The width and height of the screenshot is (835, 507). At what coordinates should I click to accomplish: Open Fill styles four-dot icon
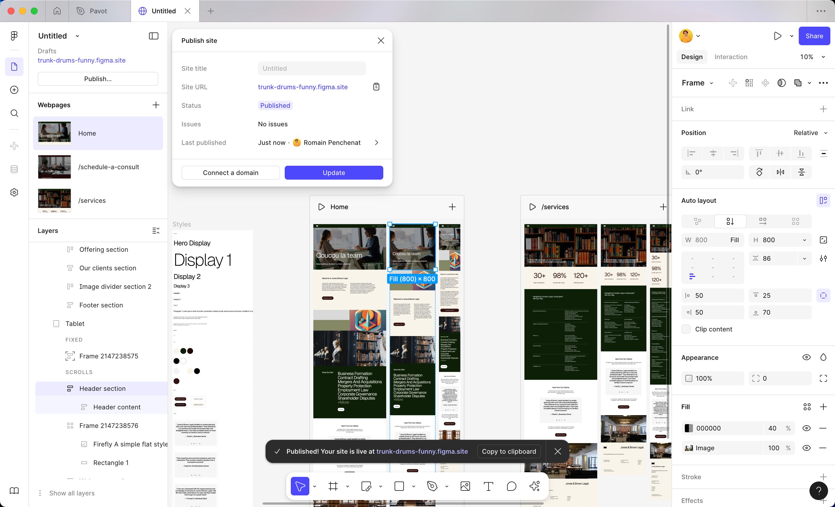point(807,407)
